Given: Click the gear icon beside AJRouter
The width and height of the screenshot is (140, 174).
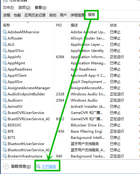Looking at the screenshot, I should point(5,38).
